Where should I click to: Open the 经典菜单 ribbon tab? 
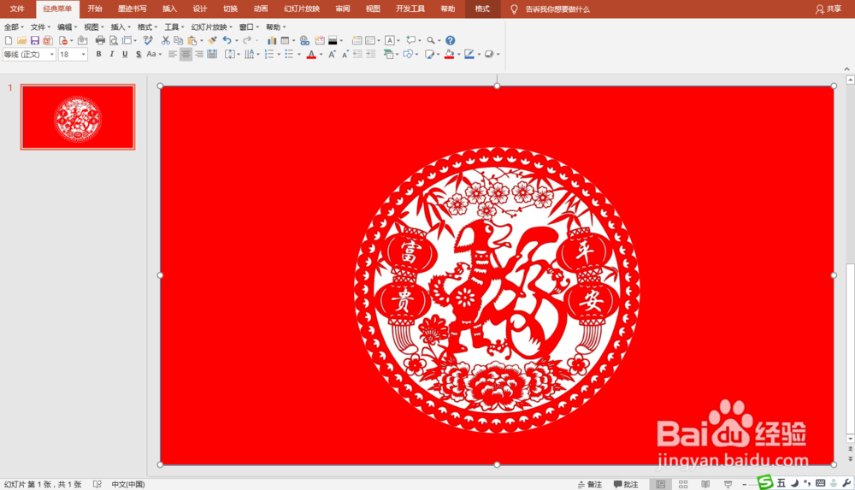[x=57, y=9]
